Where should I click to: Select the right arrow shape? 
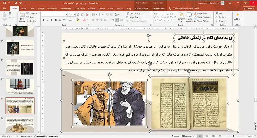point(165,17)
